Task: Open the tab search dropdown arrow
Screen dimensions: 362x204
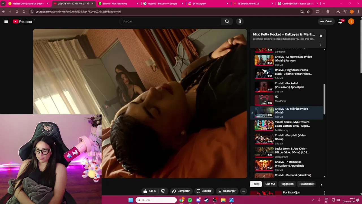Action: click(3, 3)
